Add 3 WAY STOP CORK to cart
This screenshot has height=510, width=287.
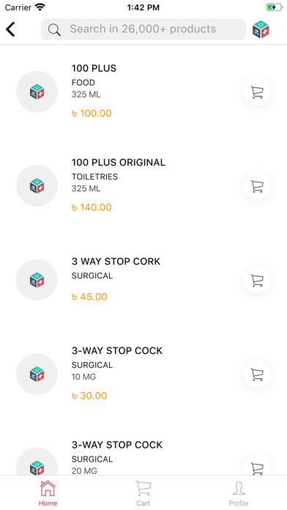tap(257, 280)
